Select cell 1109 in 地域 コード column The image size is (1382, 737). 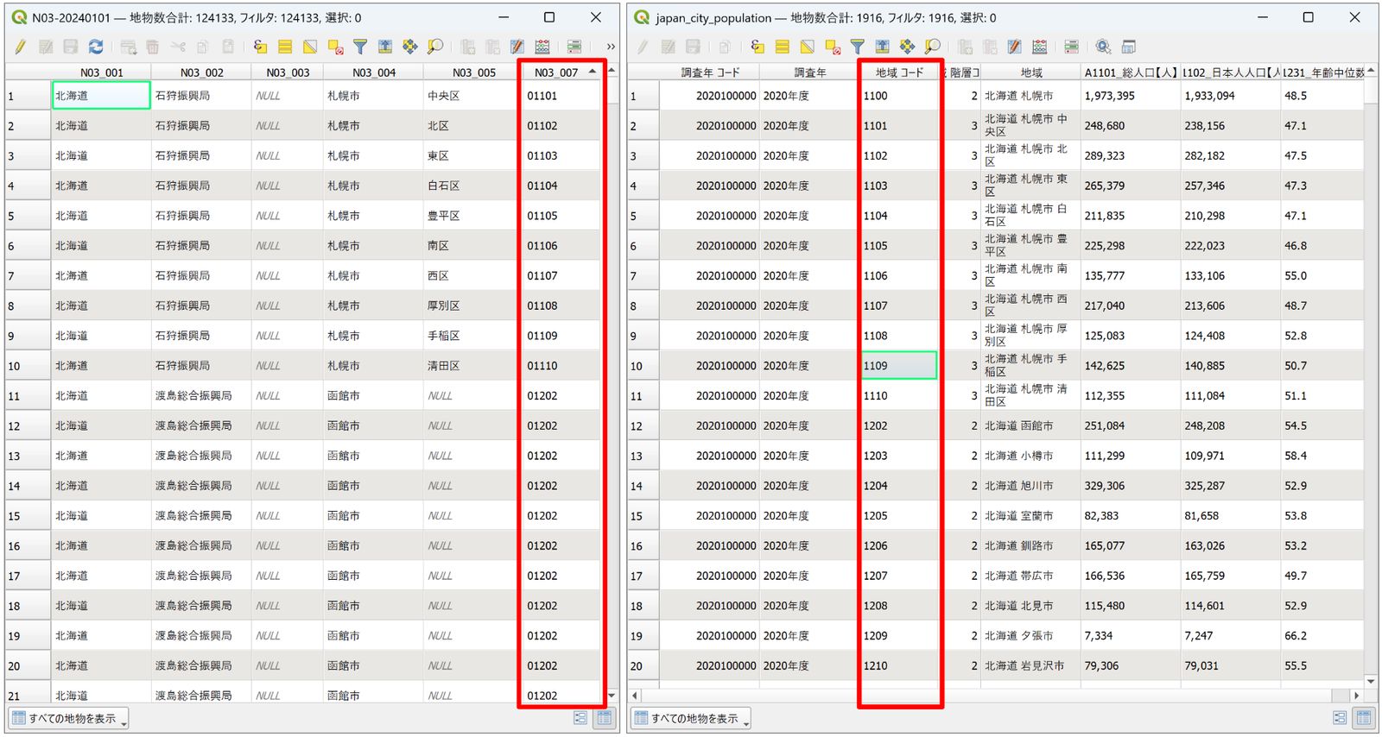pos(898,365)
